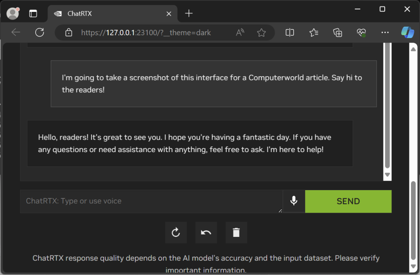Click the page scrollbar down arrow
Image resolution: width=420 pixels, height=275 pixels.
[413, 266]
